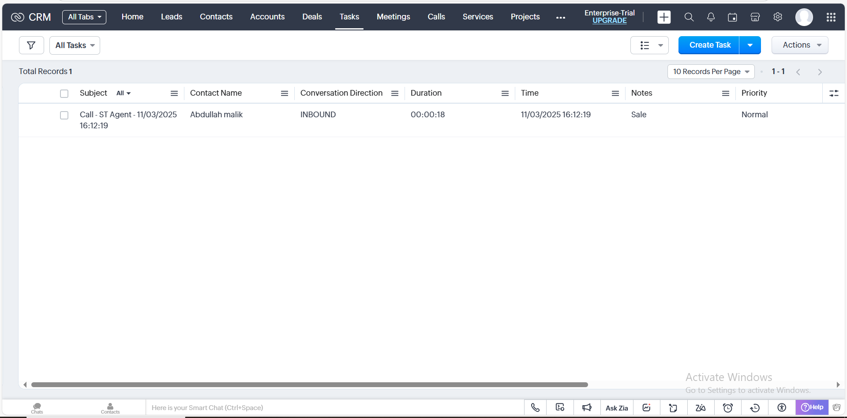Open the arrow beside Create Task
The height and width of the screenshot is (418, 847).
click(x=750, y=45)
